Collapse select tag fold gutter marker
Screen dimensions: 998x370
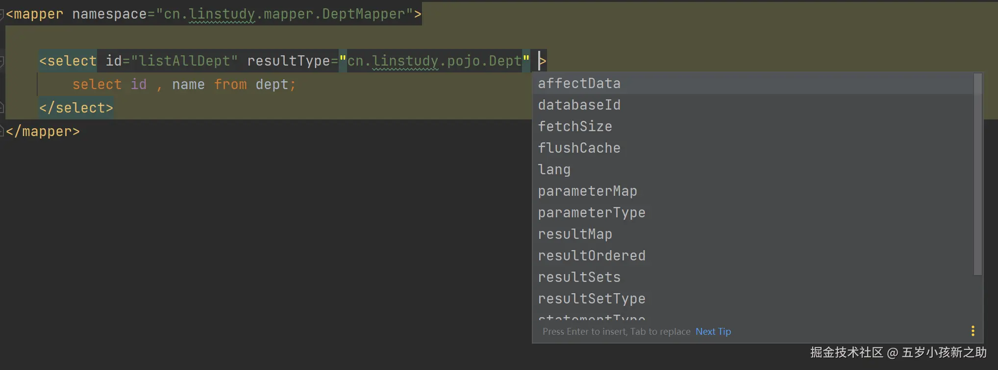[x=1, y=62]
